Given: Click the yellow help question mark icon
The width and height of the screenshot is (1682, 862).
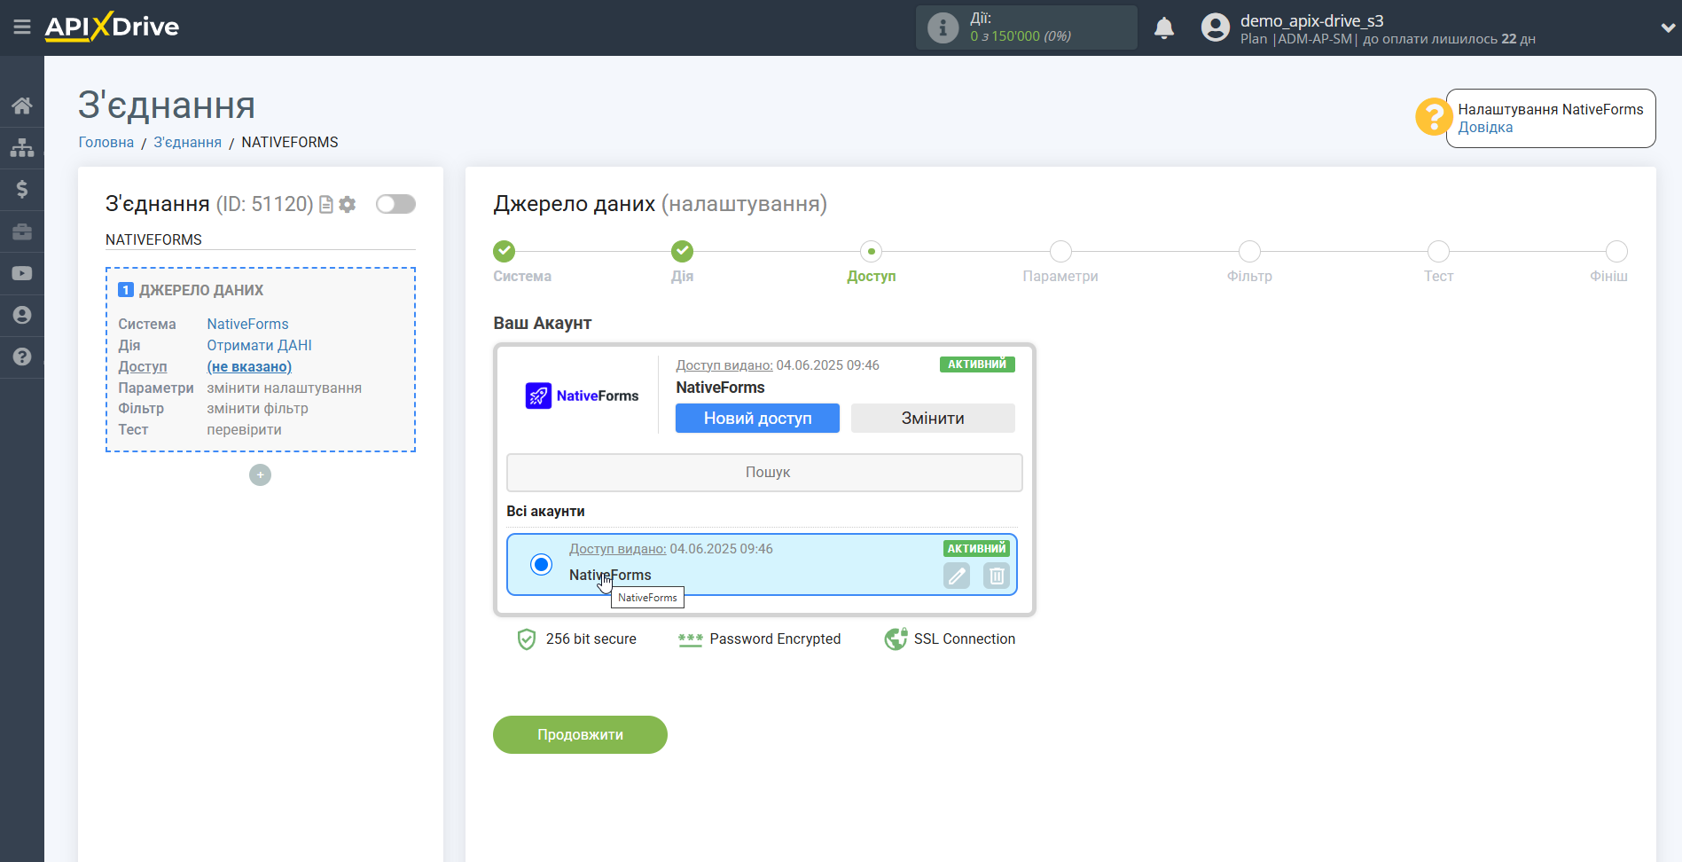Looking at the screenshot, I should tap(1433, 117).
